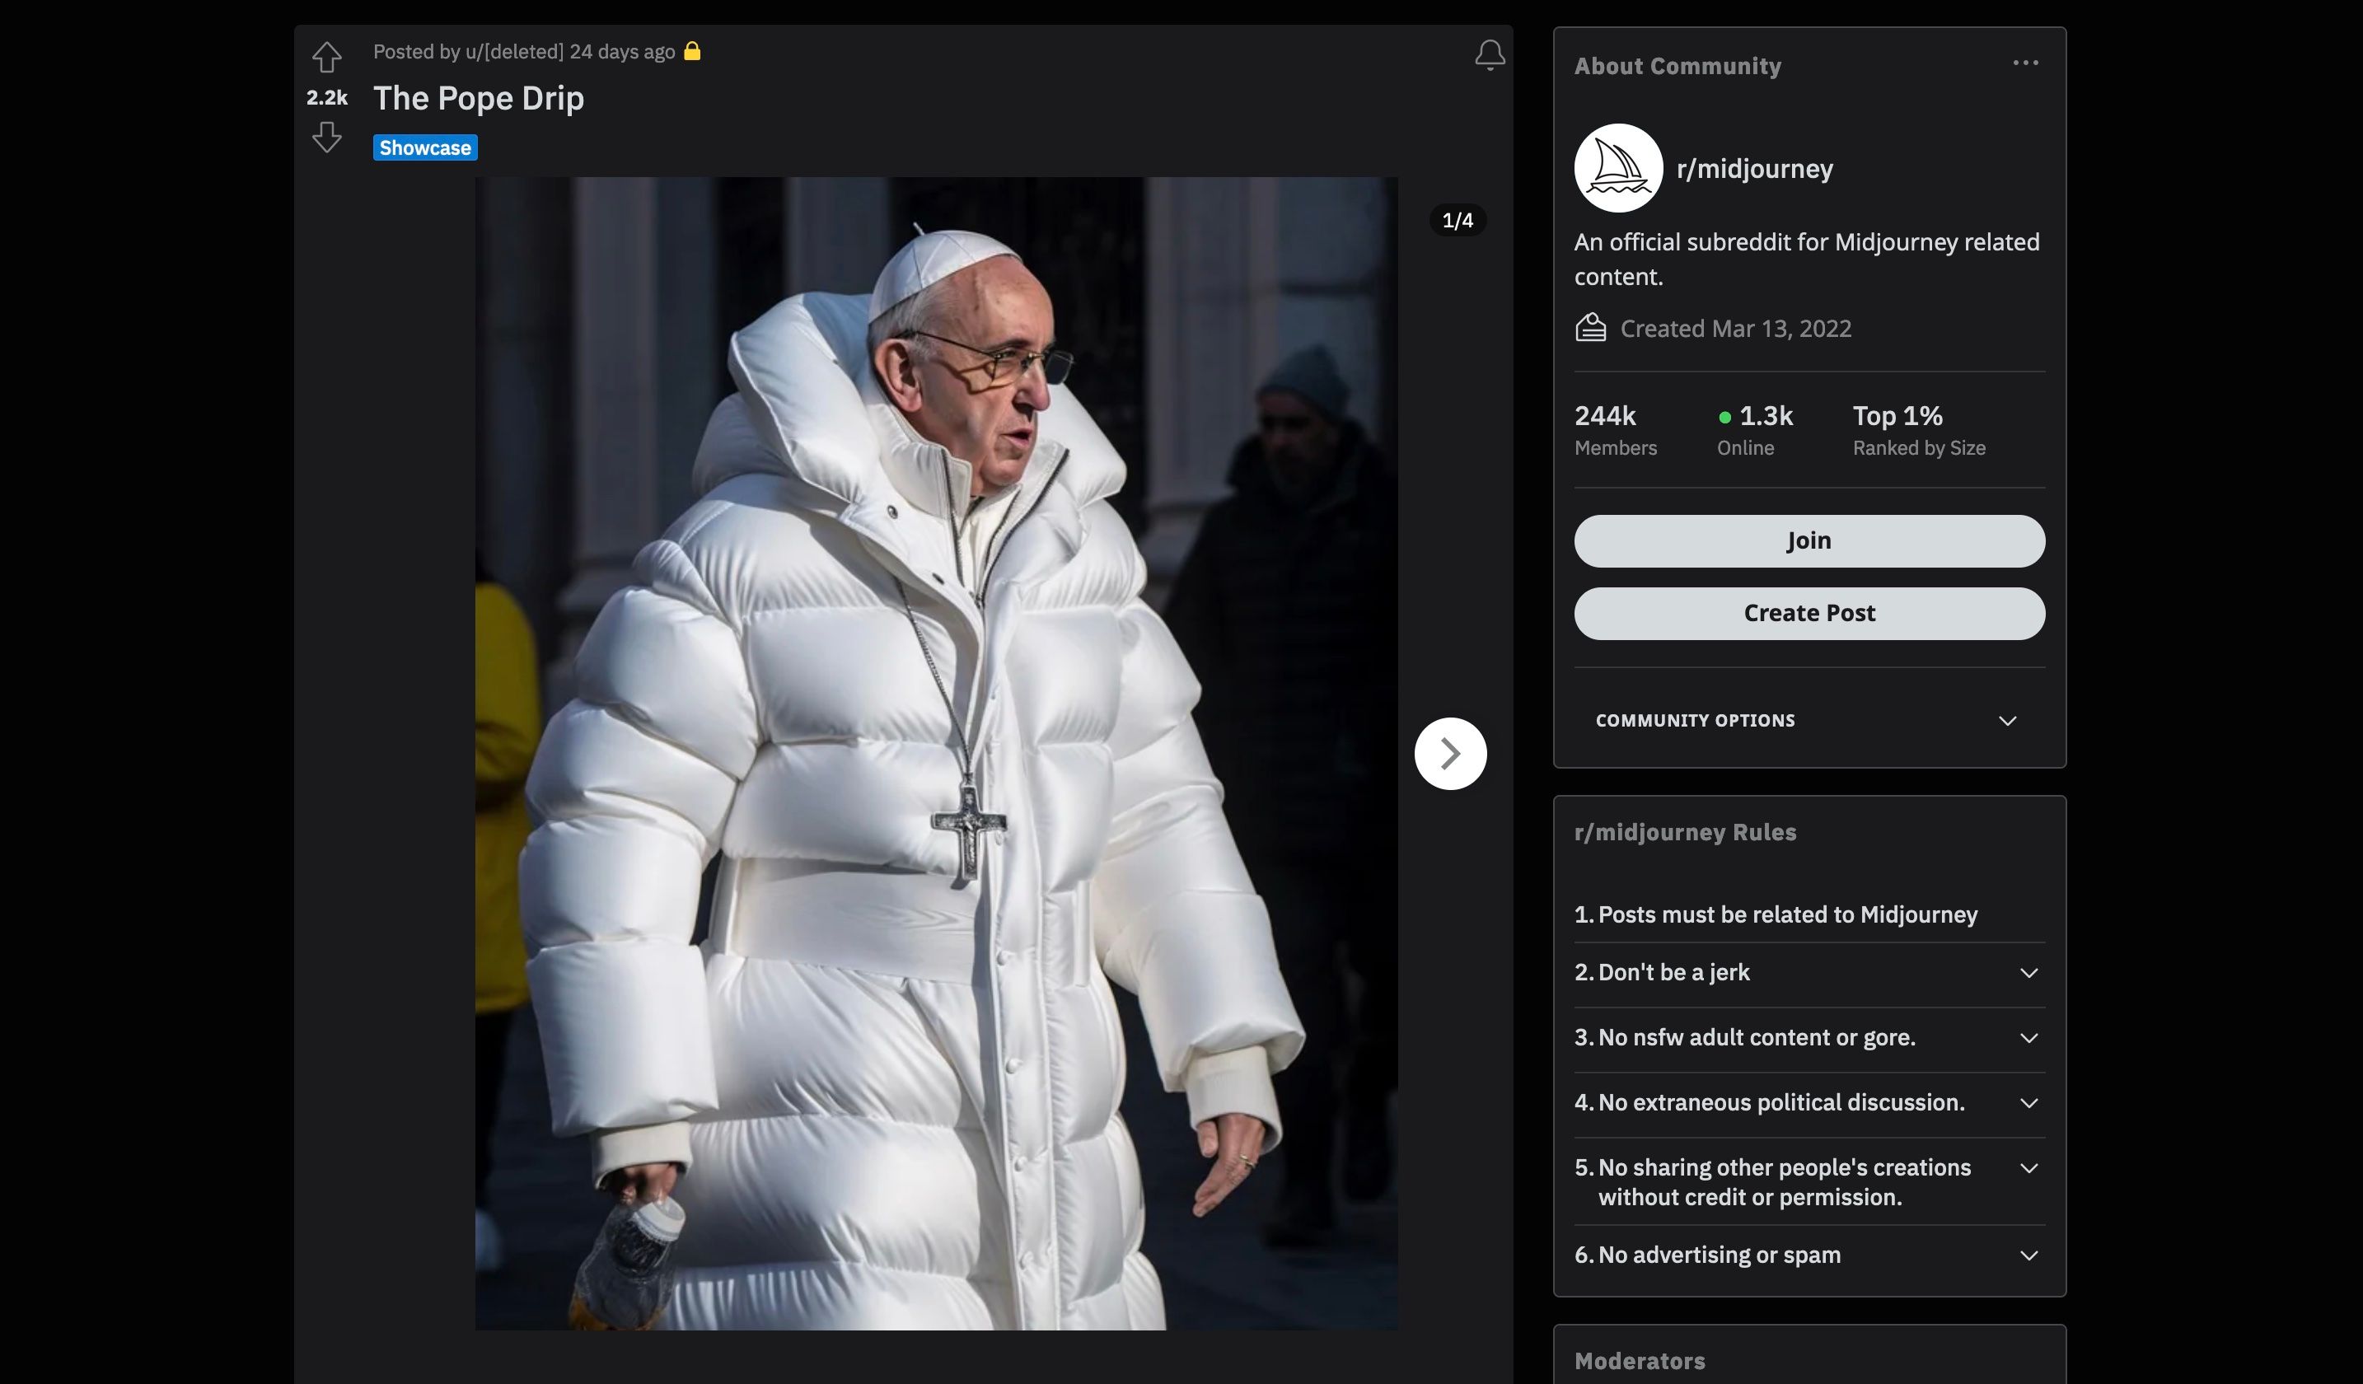2363x1384 pixels.
Task: Join the r/midjourney community
Action: click(x=1809, y=541)
